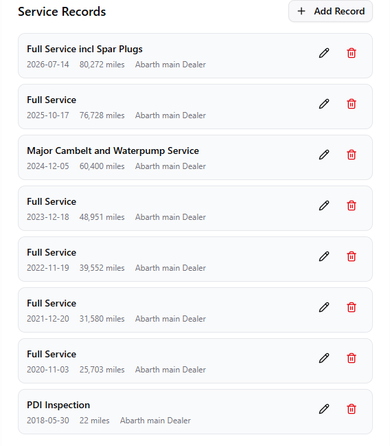Delete the PDI Inspection record

pos(352,409)
